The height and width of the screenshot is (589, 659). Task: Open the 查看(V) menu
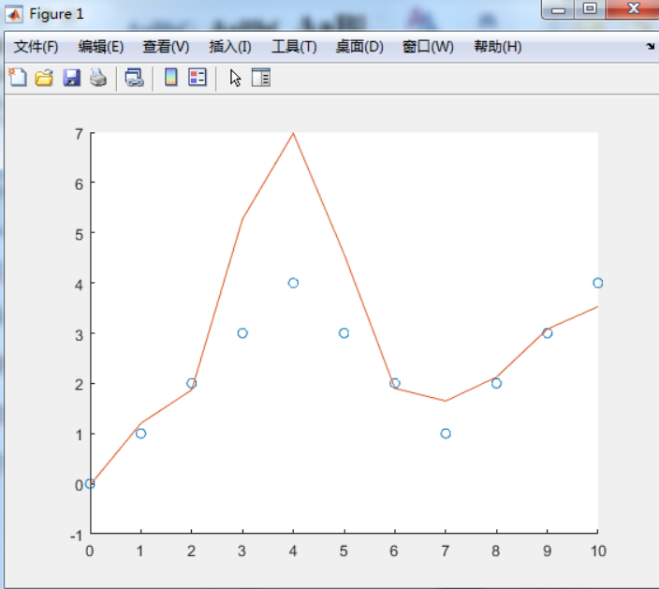pyautogui.click(x=166, y=47)
